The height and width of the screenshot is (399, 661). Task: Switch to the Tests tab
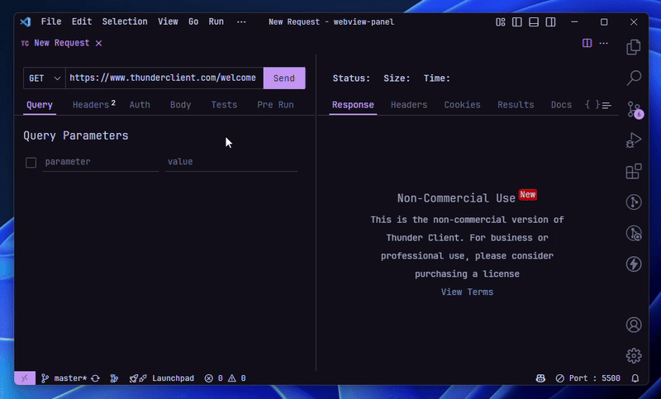pyautogui.click(x=224, y=105)
